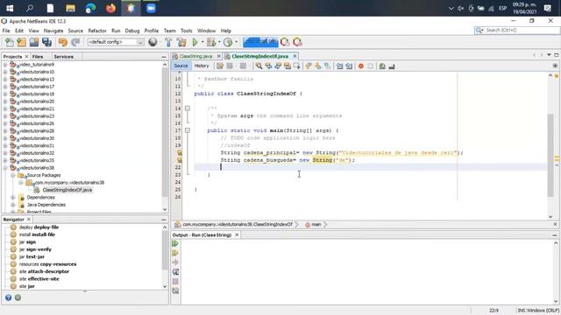Expand Dependencies tree node

coord(13,198)
